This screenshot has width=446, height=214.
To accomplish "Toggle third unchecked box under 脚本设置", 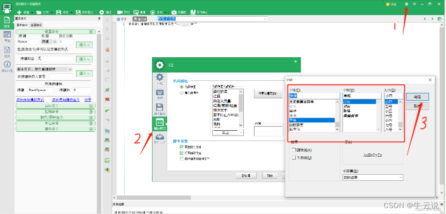I will click(182, 159).
